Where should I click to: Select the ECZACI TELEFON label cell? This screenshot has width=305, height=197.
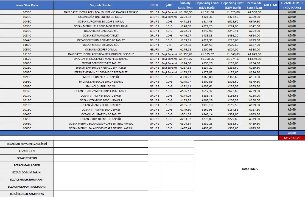(x=27, y=158)
